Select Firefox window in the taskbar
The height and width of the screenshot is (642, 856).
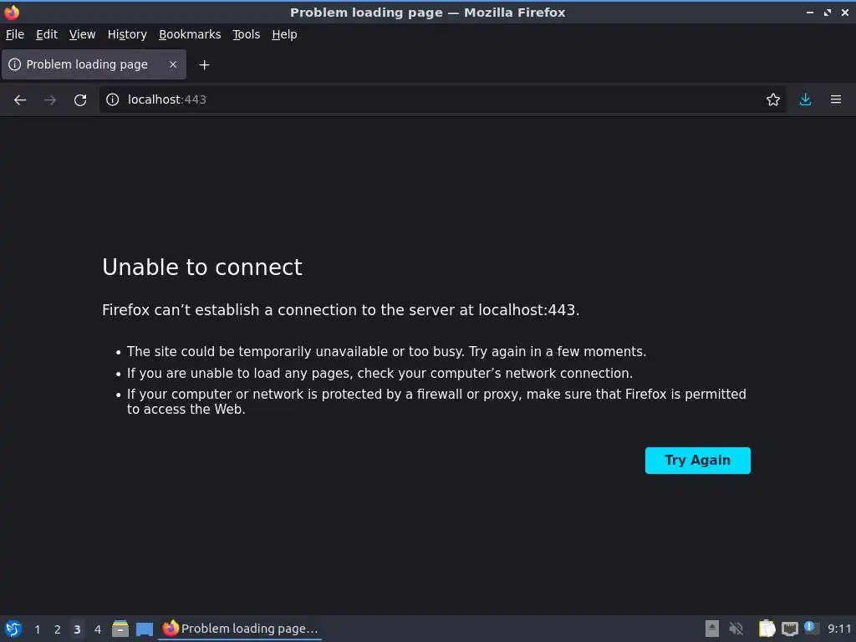[x=240, y=629]
